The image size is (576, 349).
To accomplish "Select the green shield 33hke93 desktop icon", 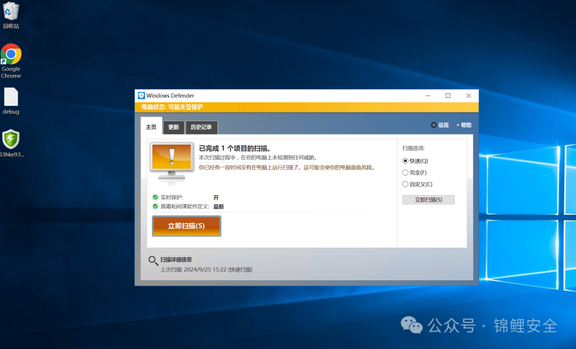I will [11, 143].
